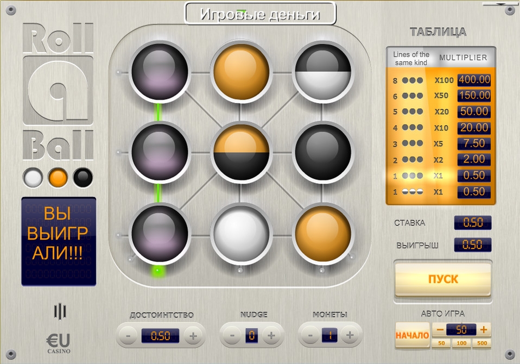Click the Игровые деньги title banner

click(260, 14)
